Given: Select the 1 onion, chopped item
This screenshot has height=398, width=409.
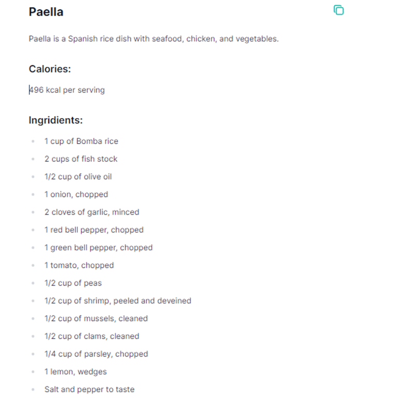Looking at the screenshot, I should (76, 194).
